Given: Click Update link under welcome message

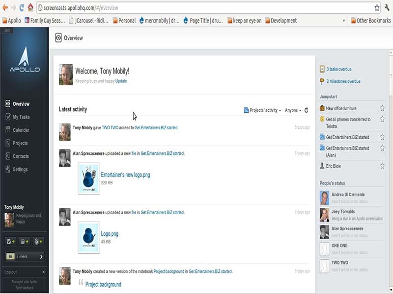Looking at the screenshot, I should point(121,81).
